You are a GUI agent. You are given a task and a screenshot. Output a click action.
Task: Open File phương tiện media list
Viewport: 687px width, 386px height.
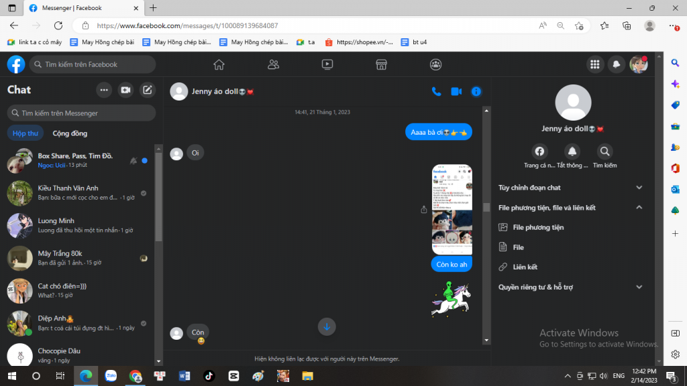[x=537, y=228]
